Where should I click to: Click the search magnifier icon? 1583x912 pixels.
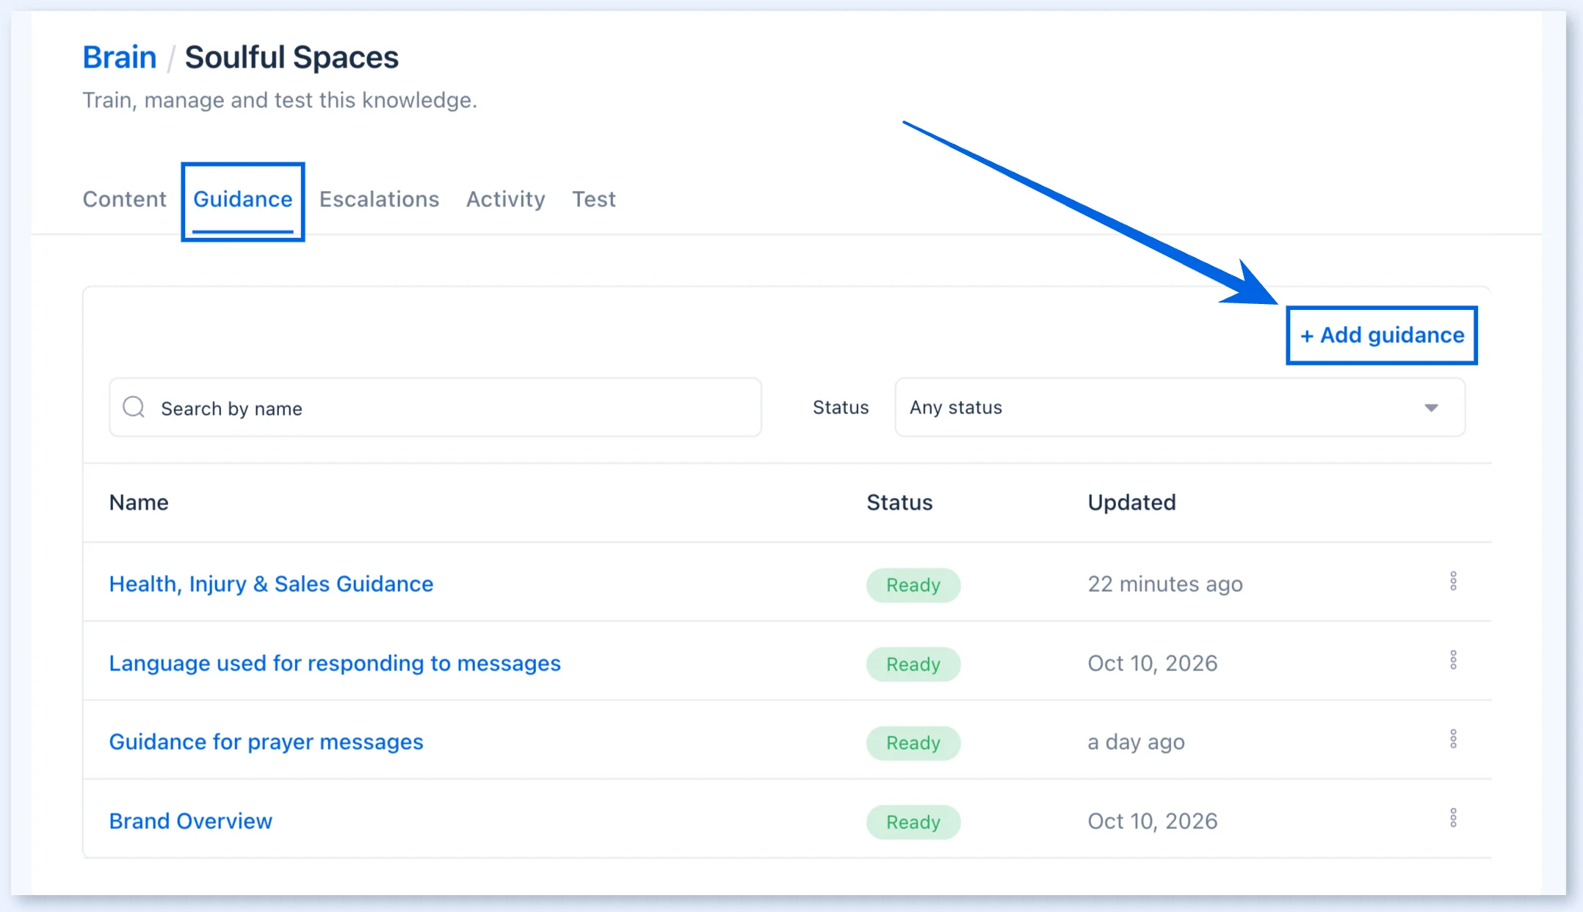tap(134, 407)
